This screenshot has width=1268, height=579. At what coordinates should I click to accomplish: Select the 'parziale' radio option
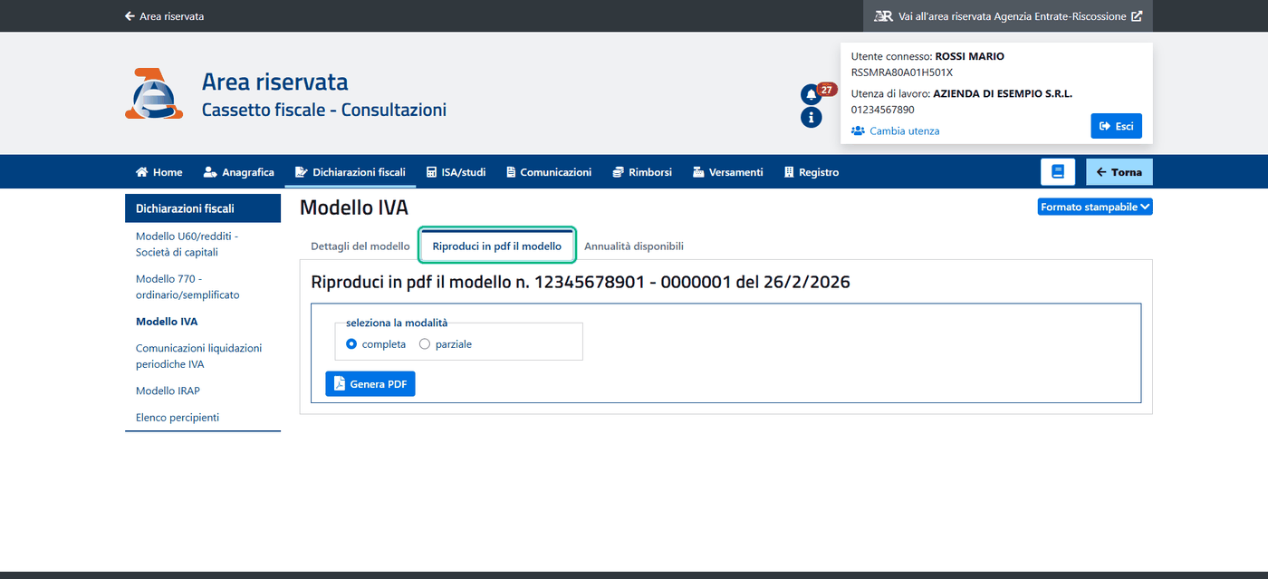(424, 344)
